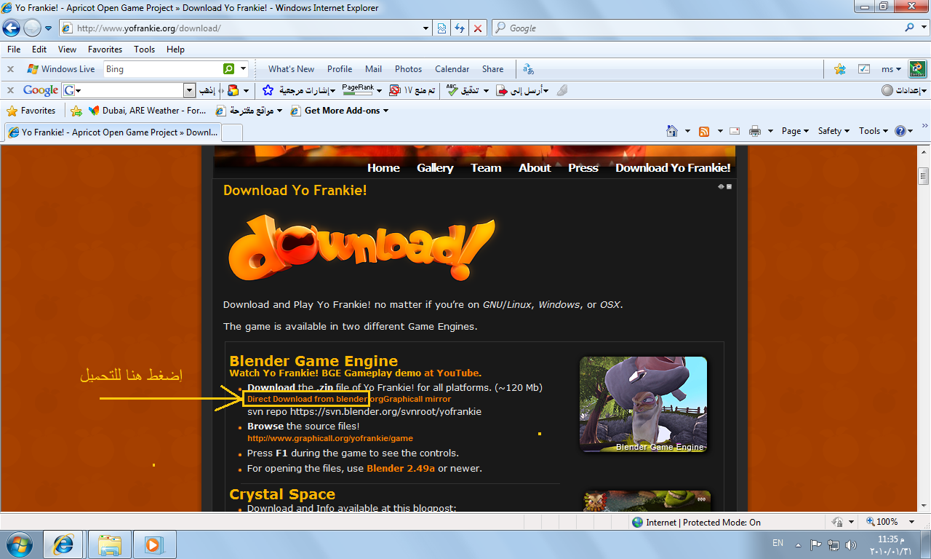The height and width of the screenshot is (559, 931).
Task: Open the Favorites menu in the menu bar
Action: coord(105,49)
